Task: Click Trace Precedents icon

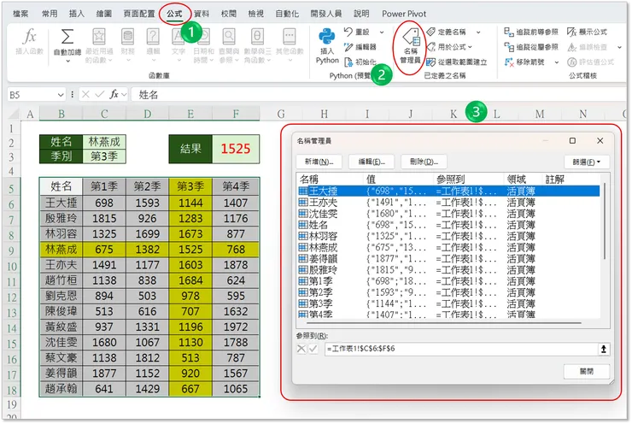Action: pos(509,32)
